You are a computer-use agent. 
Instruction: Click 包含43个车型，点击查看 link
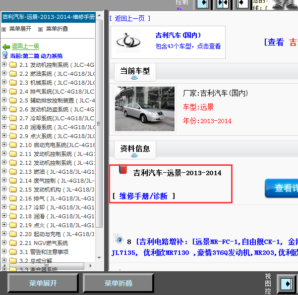coord(188,46)
